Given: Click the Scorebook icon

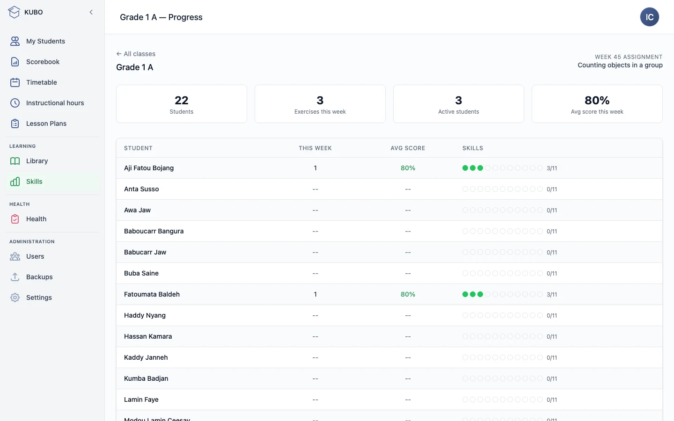Looking at the screenshot, I should [15, 62].
